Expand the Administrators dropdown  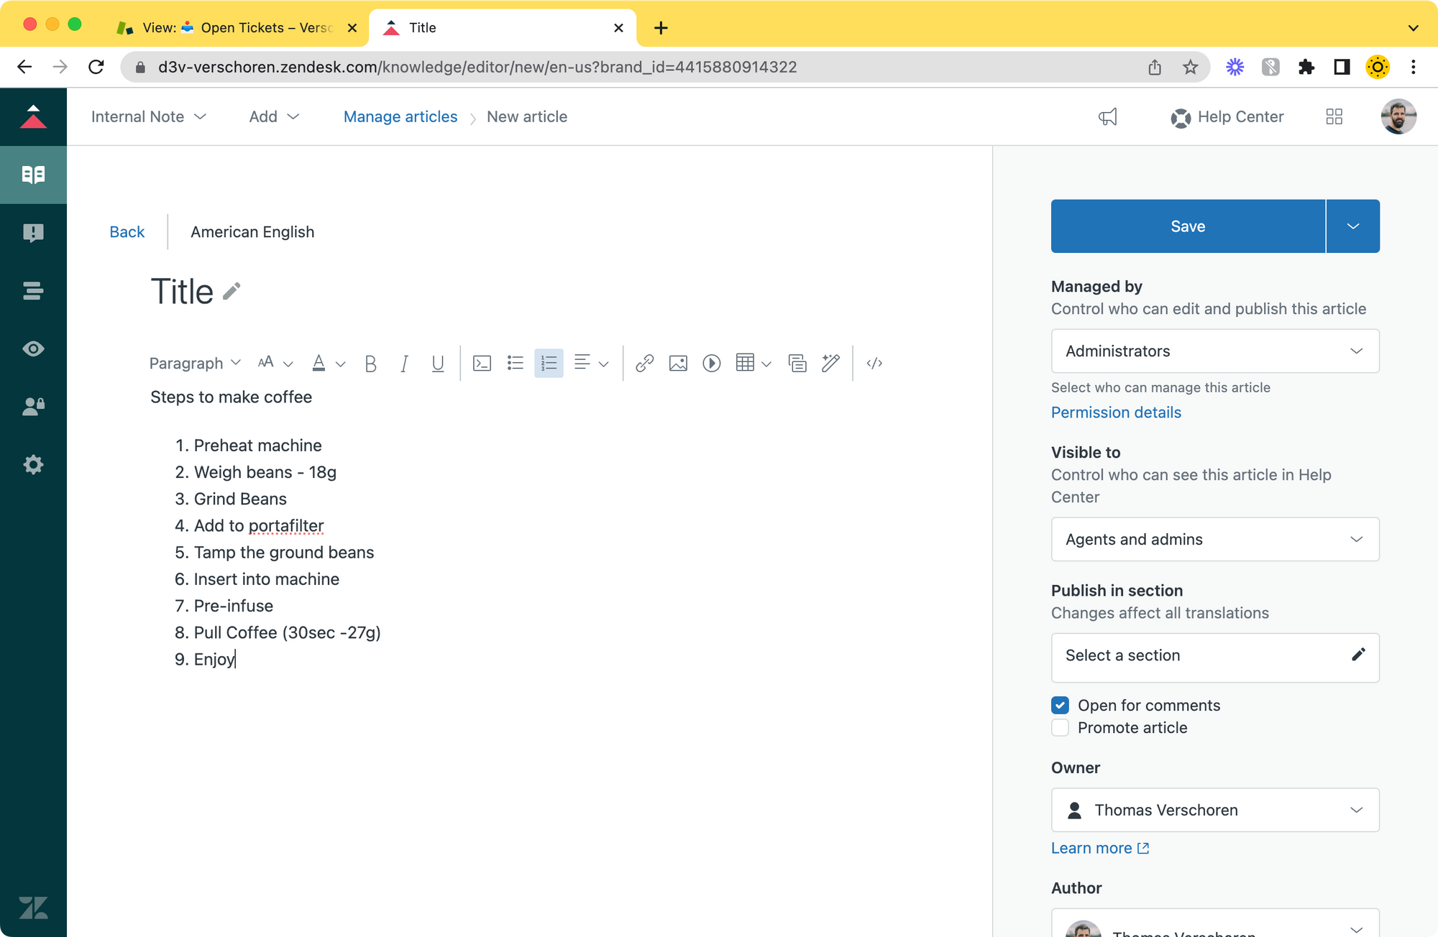pos(1214,351)
